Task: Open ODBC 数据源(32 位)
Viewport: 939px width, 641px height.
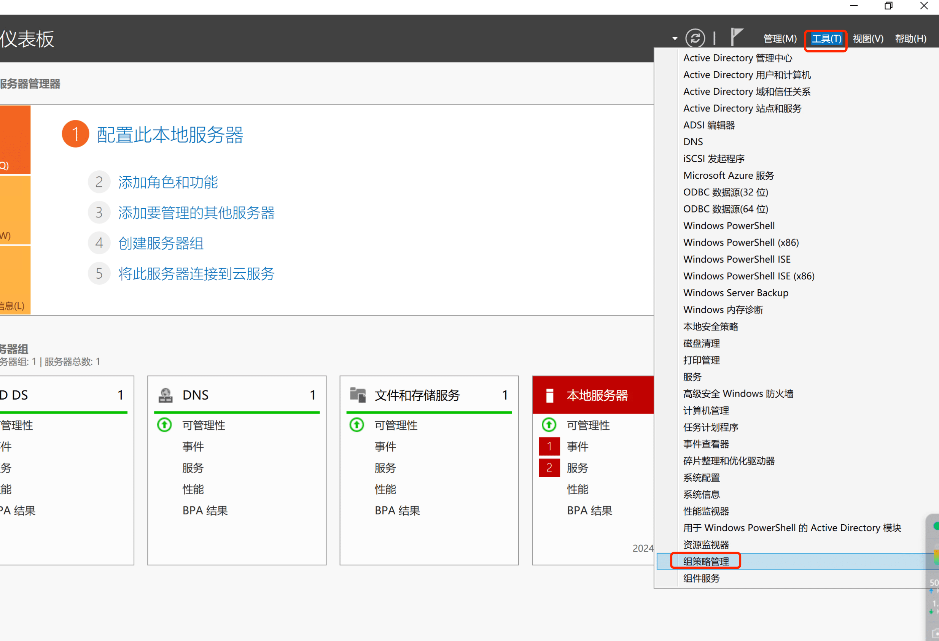Action: [x=726, y=192]
